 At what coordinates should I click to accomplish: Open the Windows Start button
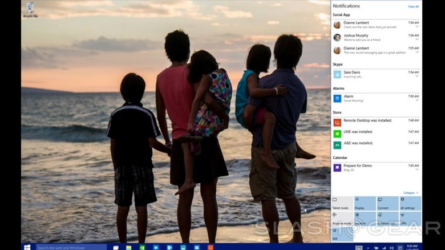click(27, 248)
